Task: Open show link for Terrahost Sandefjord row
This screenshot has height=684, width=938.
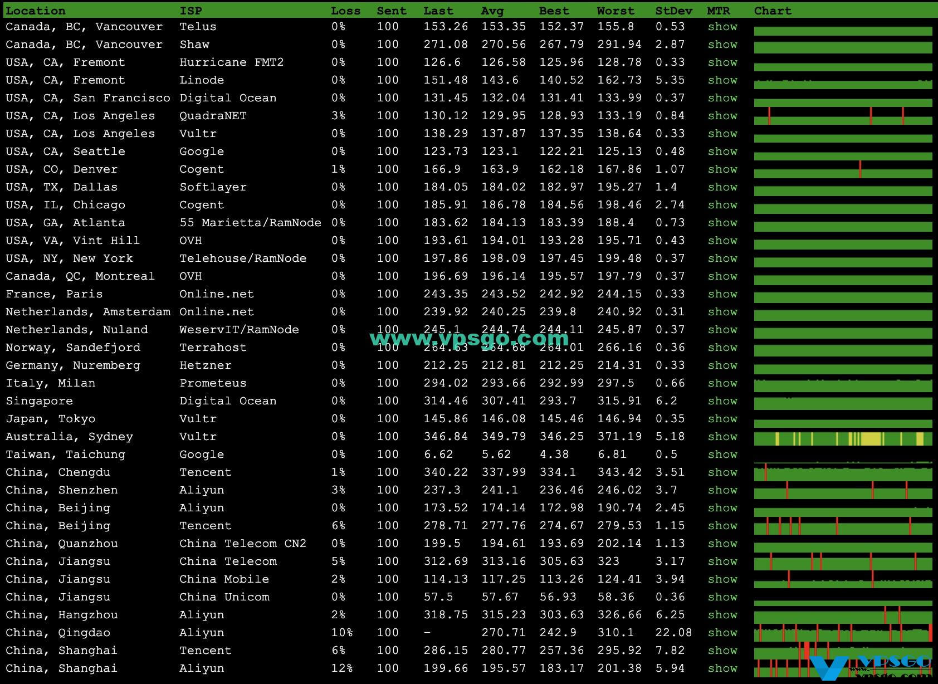Action: tap(722, 348)
